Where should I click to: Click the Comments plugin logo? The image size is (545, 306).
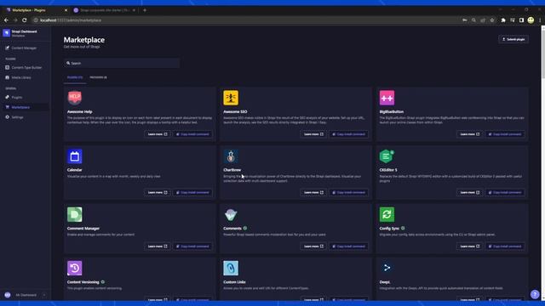click(231, 214)
